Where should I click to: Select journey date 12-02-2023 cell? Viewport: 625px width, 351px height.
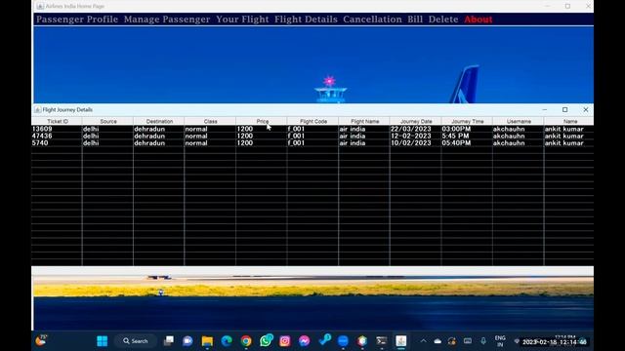[x=416, y=136]
